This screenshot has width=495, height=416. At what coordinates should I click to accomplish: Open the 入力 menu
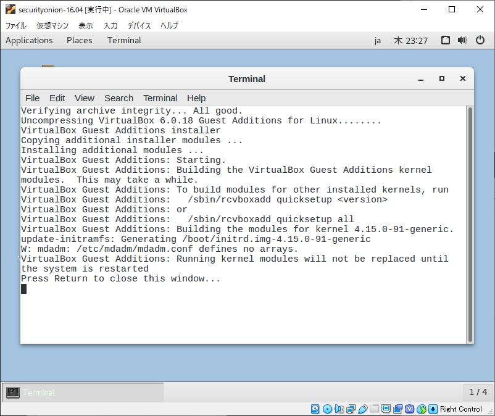pyautogui.click(x=110, y=25)
